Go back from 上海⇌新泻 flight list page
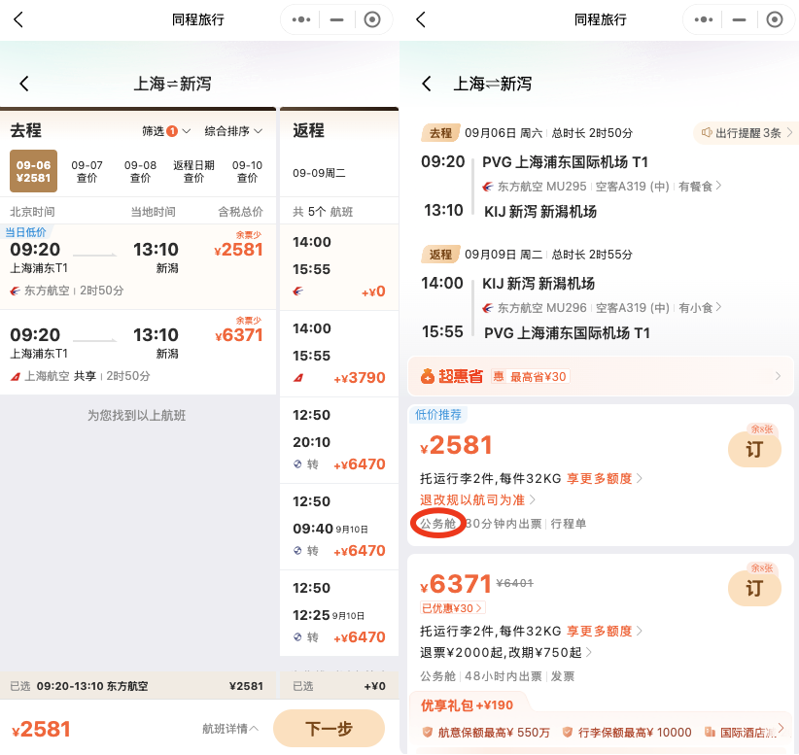Screen dimensions: 799x755 24,84
